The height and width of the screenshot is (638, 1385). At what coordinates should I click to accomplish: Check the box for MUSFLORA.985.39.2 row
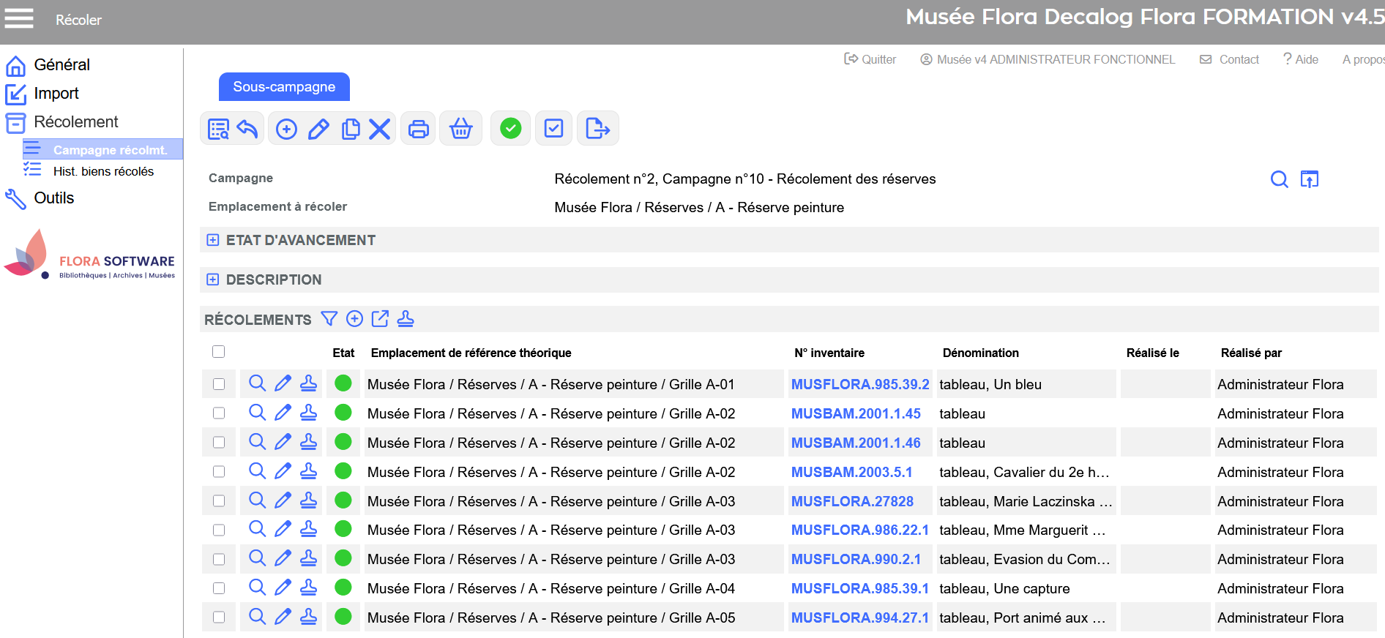point(219,384)
